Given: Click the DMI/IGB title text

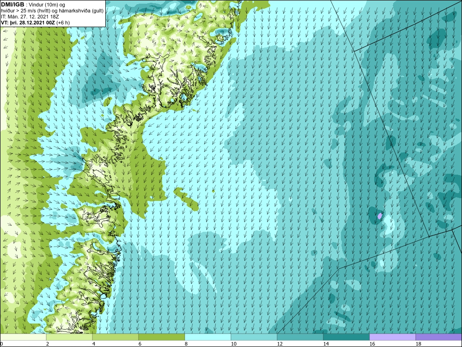Looking at the screenshot, I should click(x=12, y=5).
